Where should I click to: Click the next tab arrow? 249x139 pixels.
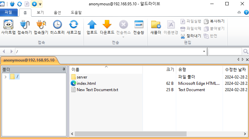click(x=243, y=59)
